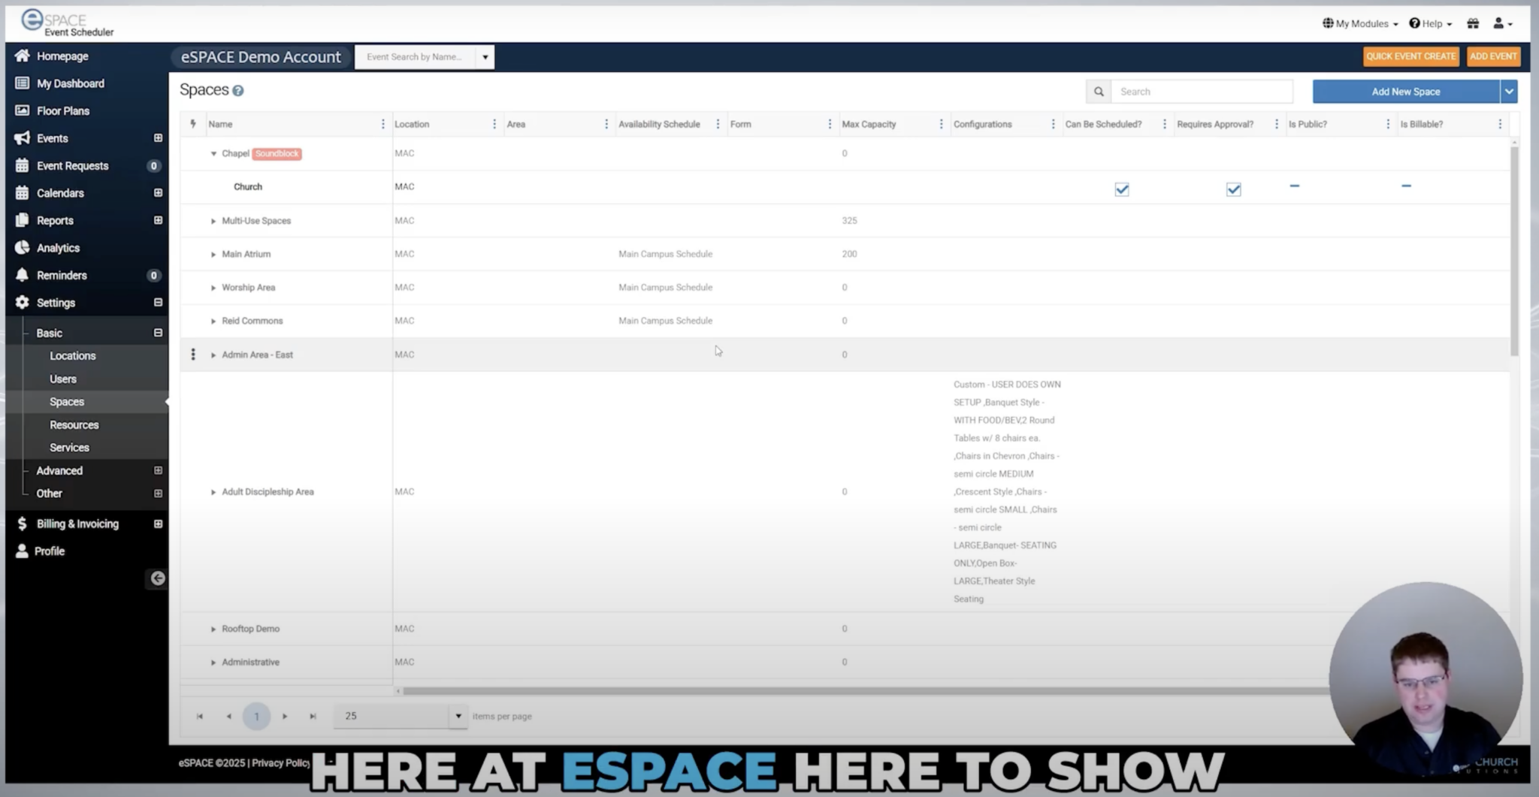This screenshot has width=1539, height=797.
Task: Open Reminders from the sidebar
Action: pos(60,275)
